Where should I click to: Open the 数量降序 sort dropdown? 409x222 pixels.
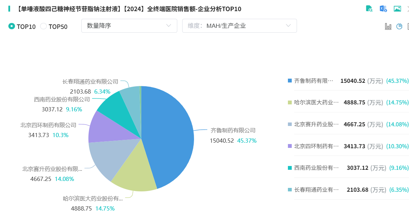[128, 26]
